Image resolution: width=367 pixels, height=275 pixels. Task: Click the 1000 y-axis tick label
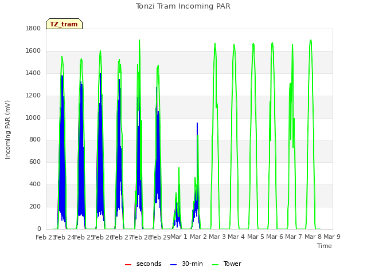(33, 117)
